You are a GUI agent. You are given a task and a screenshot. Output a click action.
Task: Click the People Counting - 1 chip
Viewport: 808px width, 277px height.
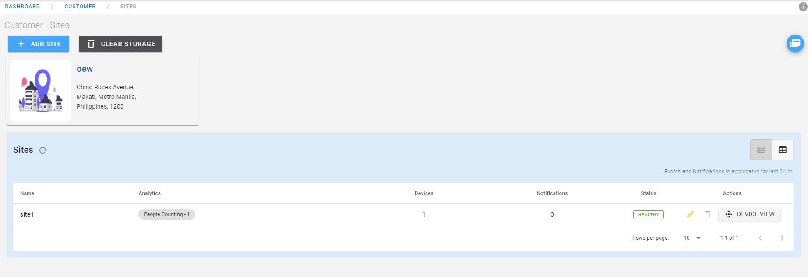click(x=166, y=214)
